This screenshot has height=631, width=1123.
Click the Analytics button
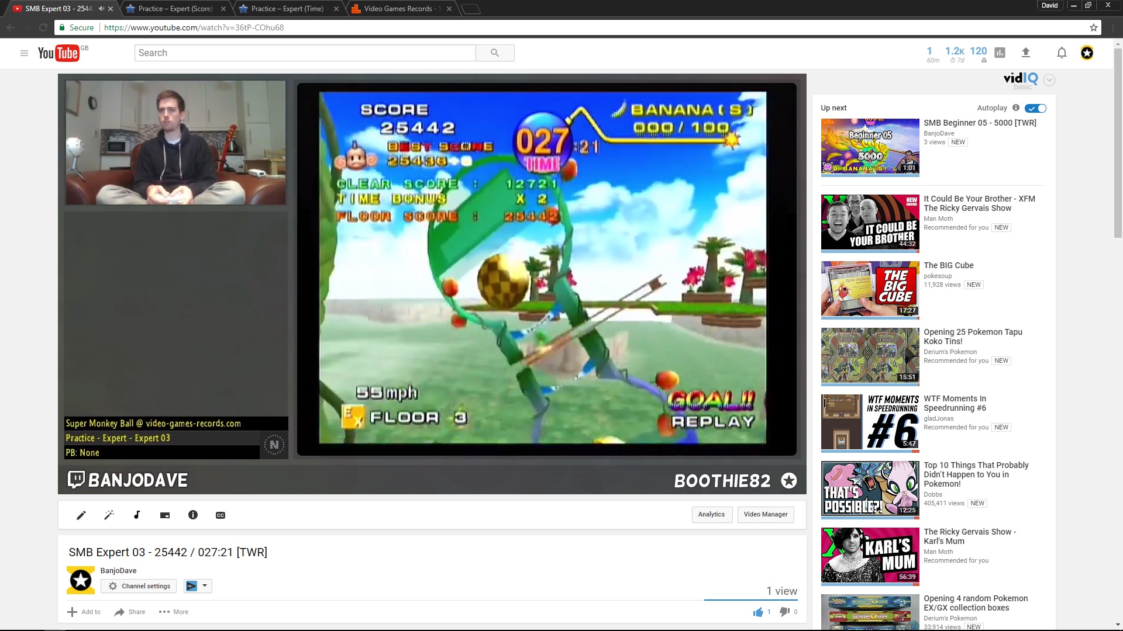pos(711,514)
